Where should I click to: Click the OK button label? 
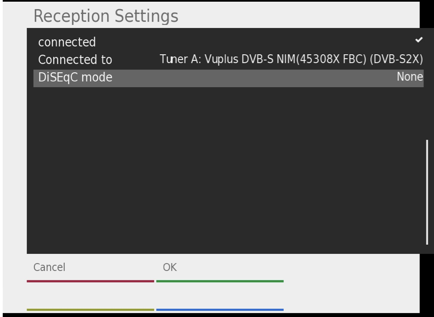(x=170, y=267)
